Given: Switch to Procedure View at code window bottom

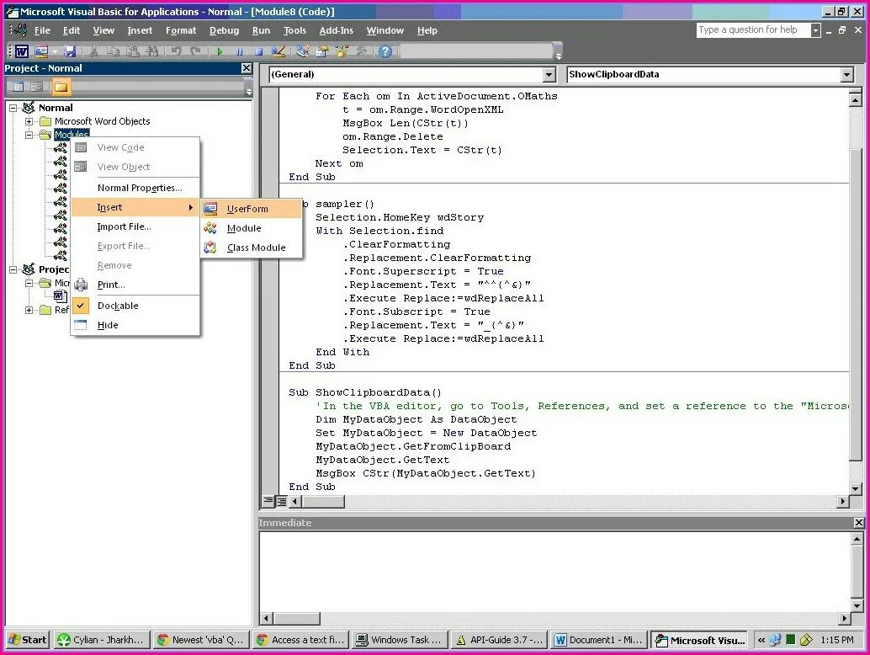Looking at the screenshot, I should pos(268,501).
